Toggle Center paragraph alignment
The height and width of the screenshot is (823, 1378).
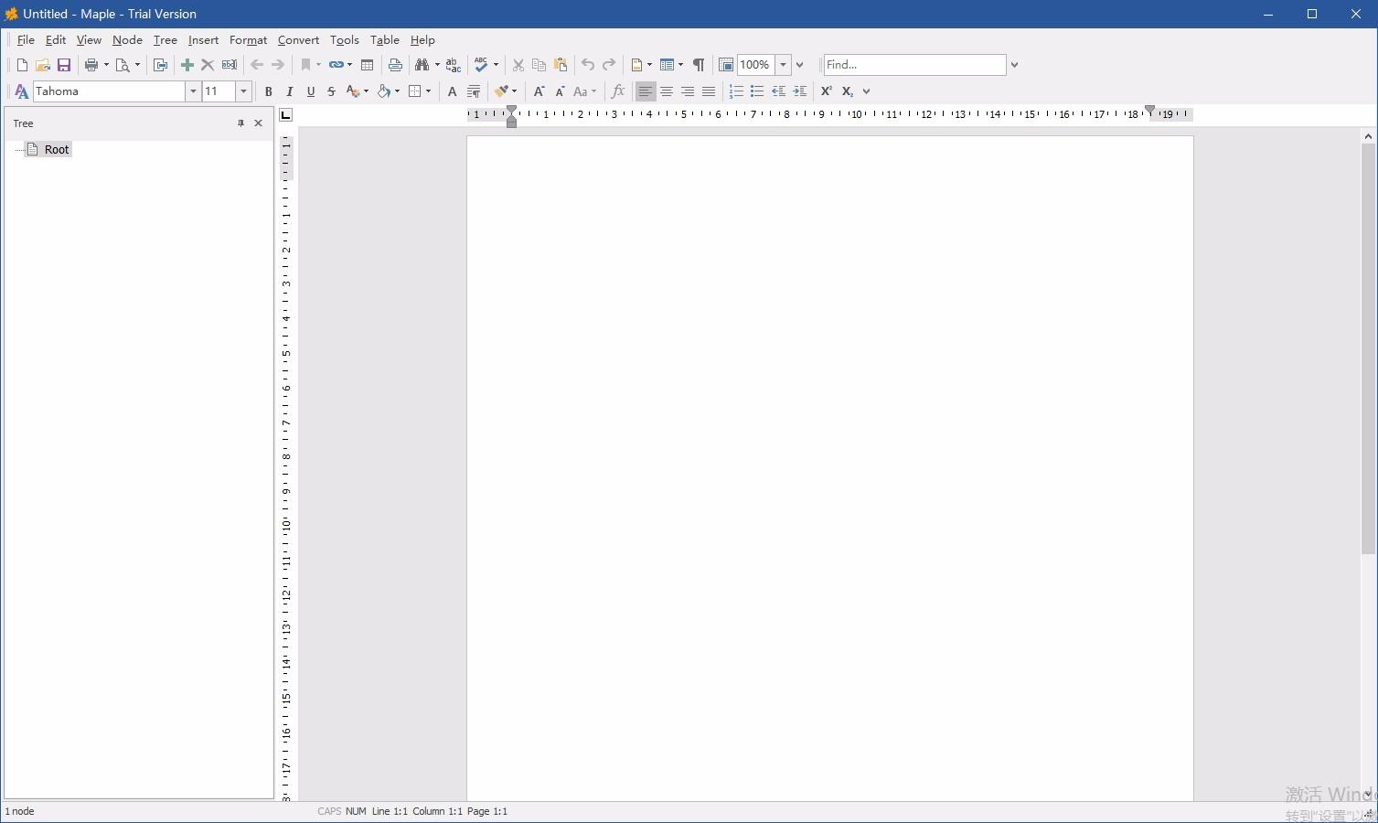pos(667,91)
